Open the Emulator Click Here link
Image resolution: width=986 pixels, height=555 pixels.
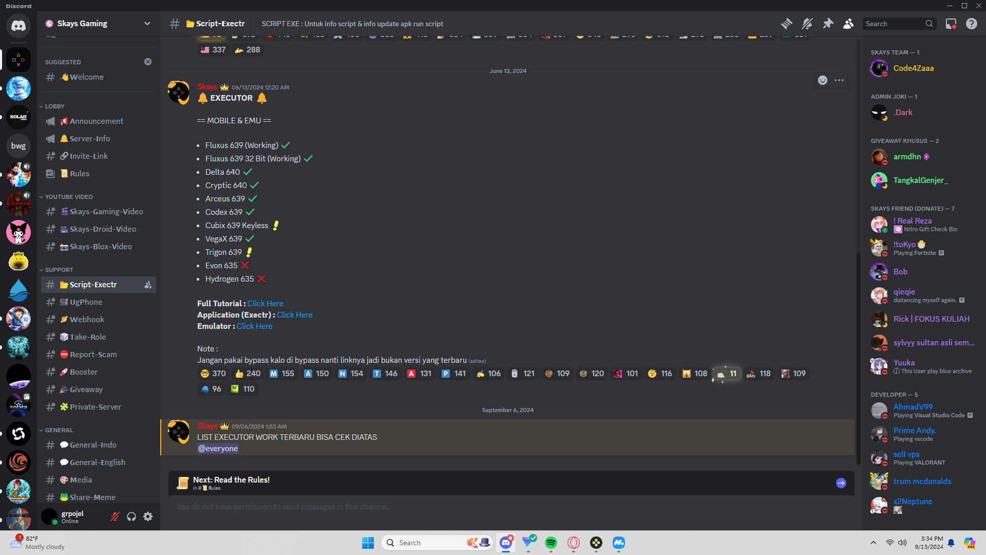[x=254, y=326]
